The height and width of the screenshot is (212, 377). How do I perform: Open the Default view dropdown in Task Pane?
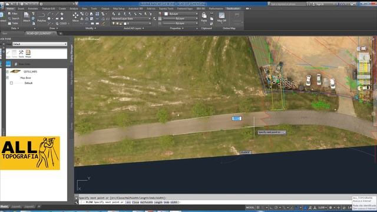tap(39, 44)
